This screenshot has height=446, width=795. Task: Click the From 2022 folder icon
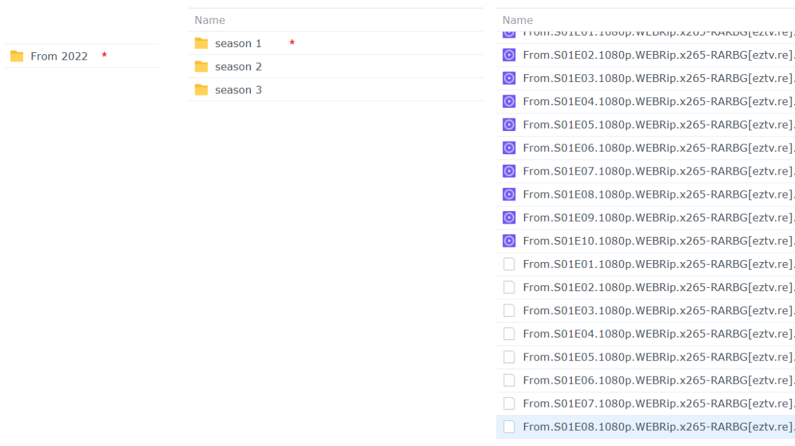(x=17, y=56)
